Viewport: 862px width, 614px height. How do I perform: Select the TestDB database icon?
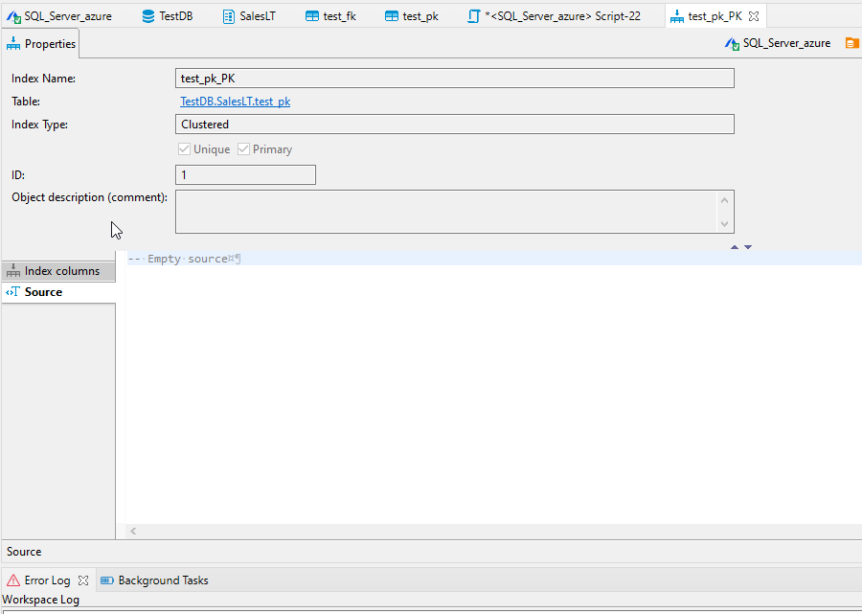pyautogui.click(x=147, y=15)
